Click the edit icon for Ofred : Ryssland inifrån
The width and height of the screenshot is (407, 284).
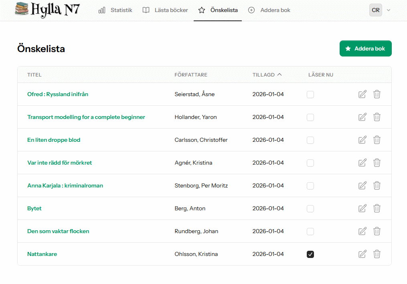[x=362, y=95]
